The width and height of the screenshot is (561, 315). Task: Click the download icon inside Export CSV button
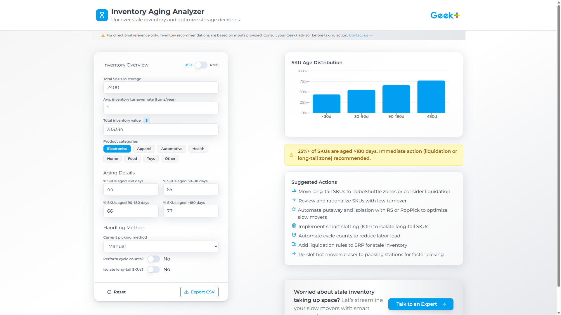(186, 292)
